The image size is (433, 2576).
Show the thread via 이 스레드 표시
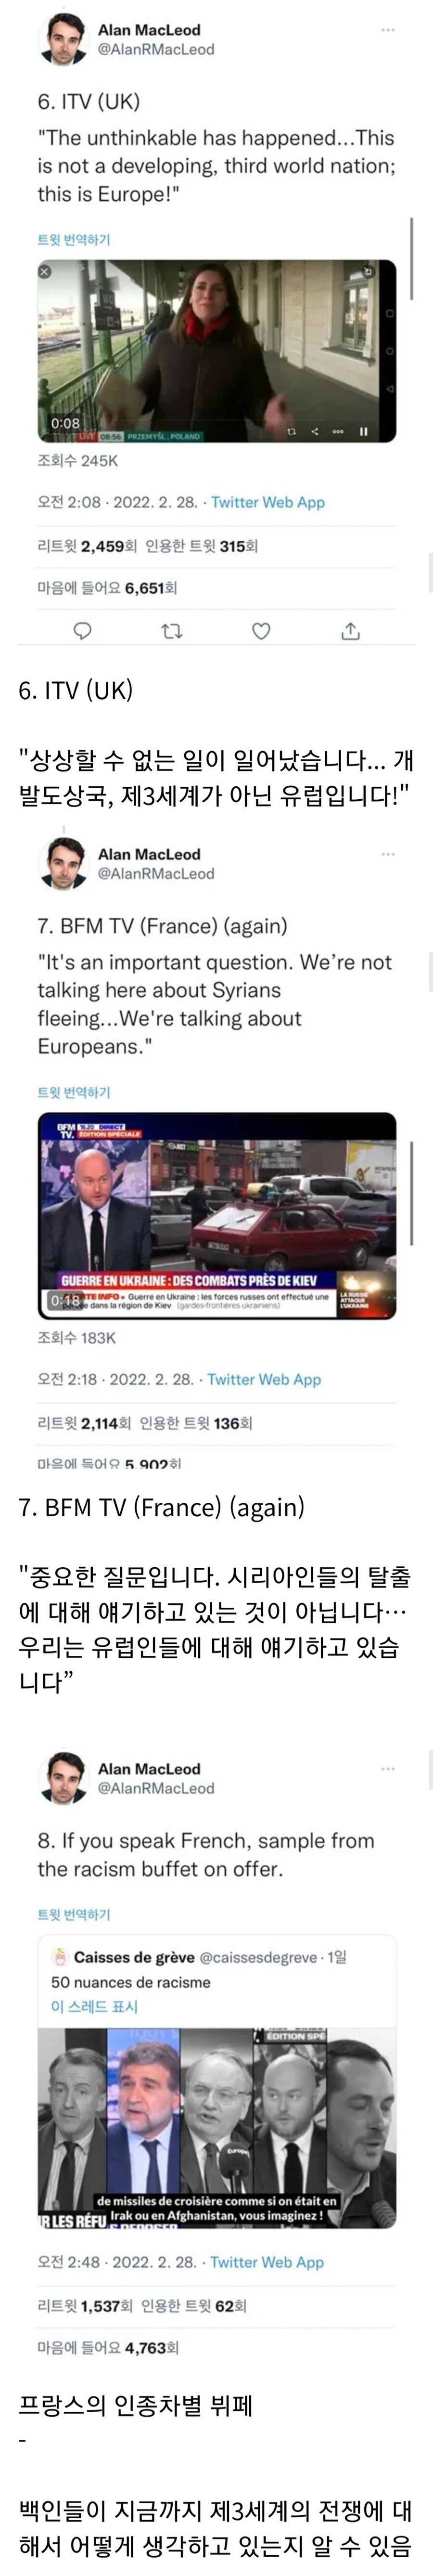pyautogui.click(x=94, y=2006)
